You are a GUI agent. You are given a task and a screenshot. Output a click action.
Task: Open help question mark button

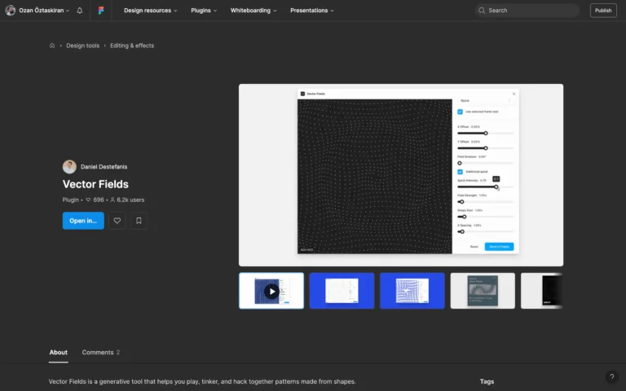(611, 376)
